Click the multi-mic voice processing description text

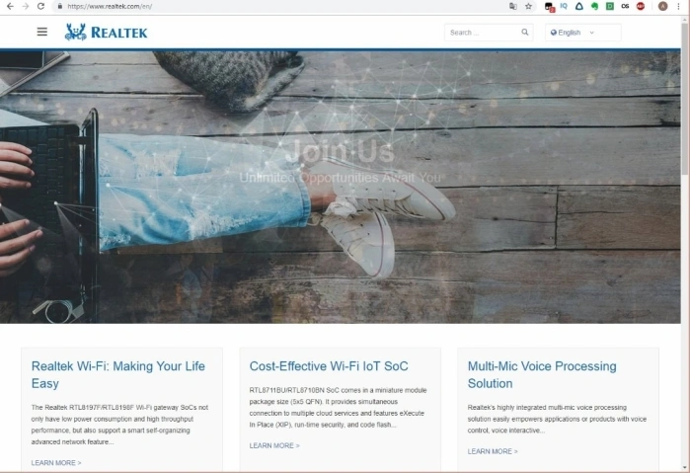pos(557,419)
